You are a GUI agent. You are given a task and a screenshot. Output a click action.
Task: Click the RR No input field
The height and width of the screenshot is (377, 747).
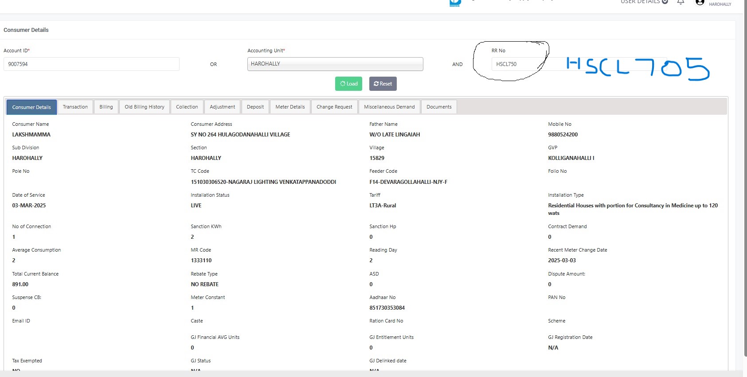point(516,64)
